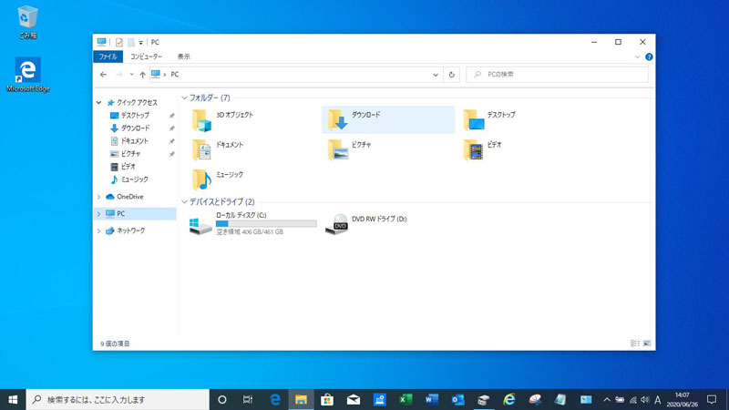Screen dimensions: 729x410
Task: Open Task View from taskbar
Action: coord(248,399)
